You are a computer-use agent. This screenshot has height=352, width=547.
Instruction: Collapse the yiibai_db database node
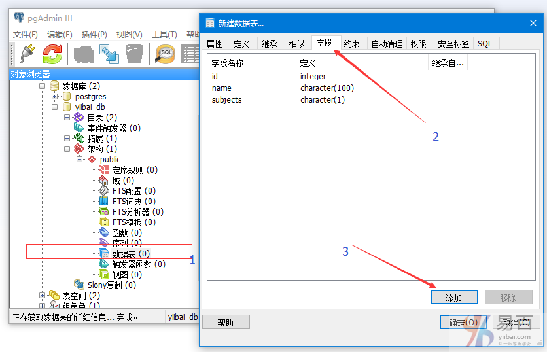(55, 107)
